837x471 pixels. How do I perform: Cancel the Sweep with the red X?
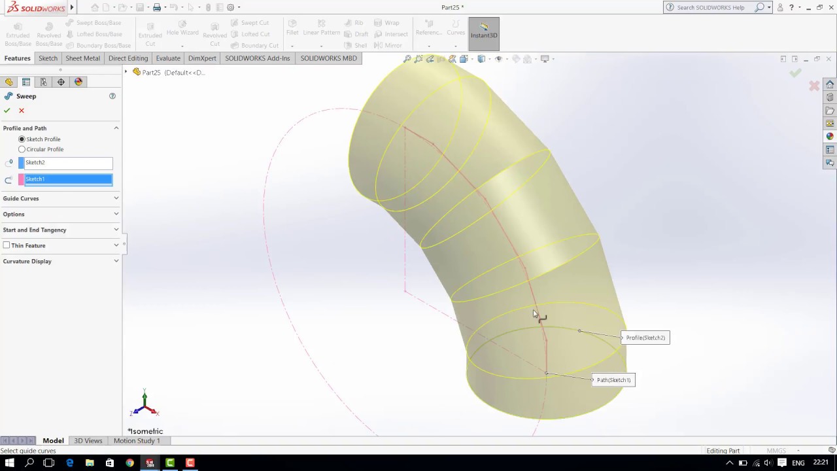(22, 111)
